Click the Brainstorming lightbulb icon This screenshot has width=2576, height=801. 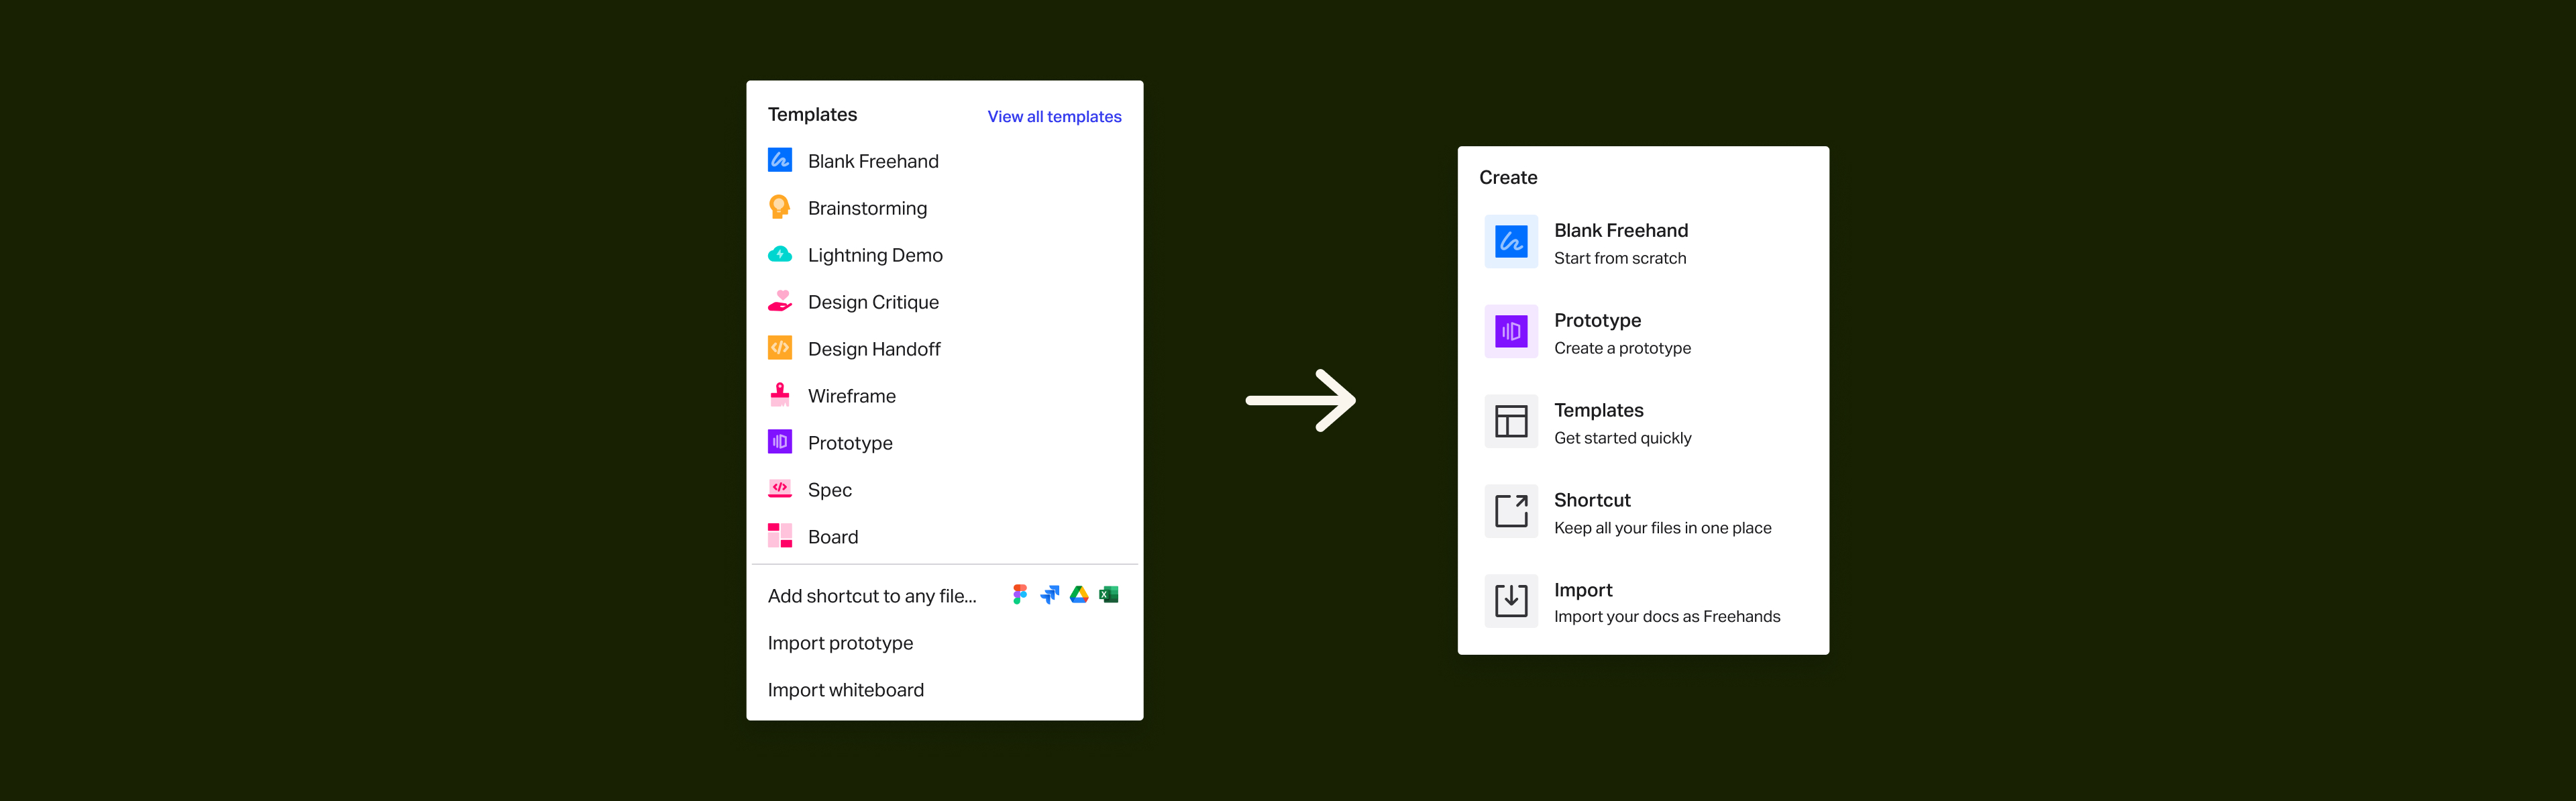coord(779,207)
